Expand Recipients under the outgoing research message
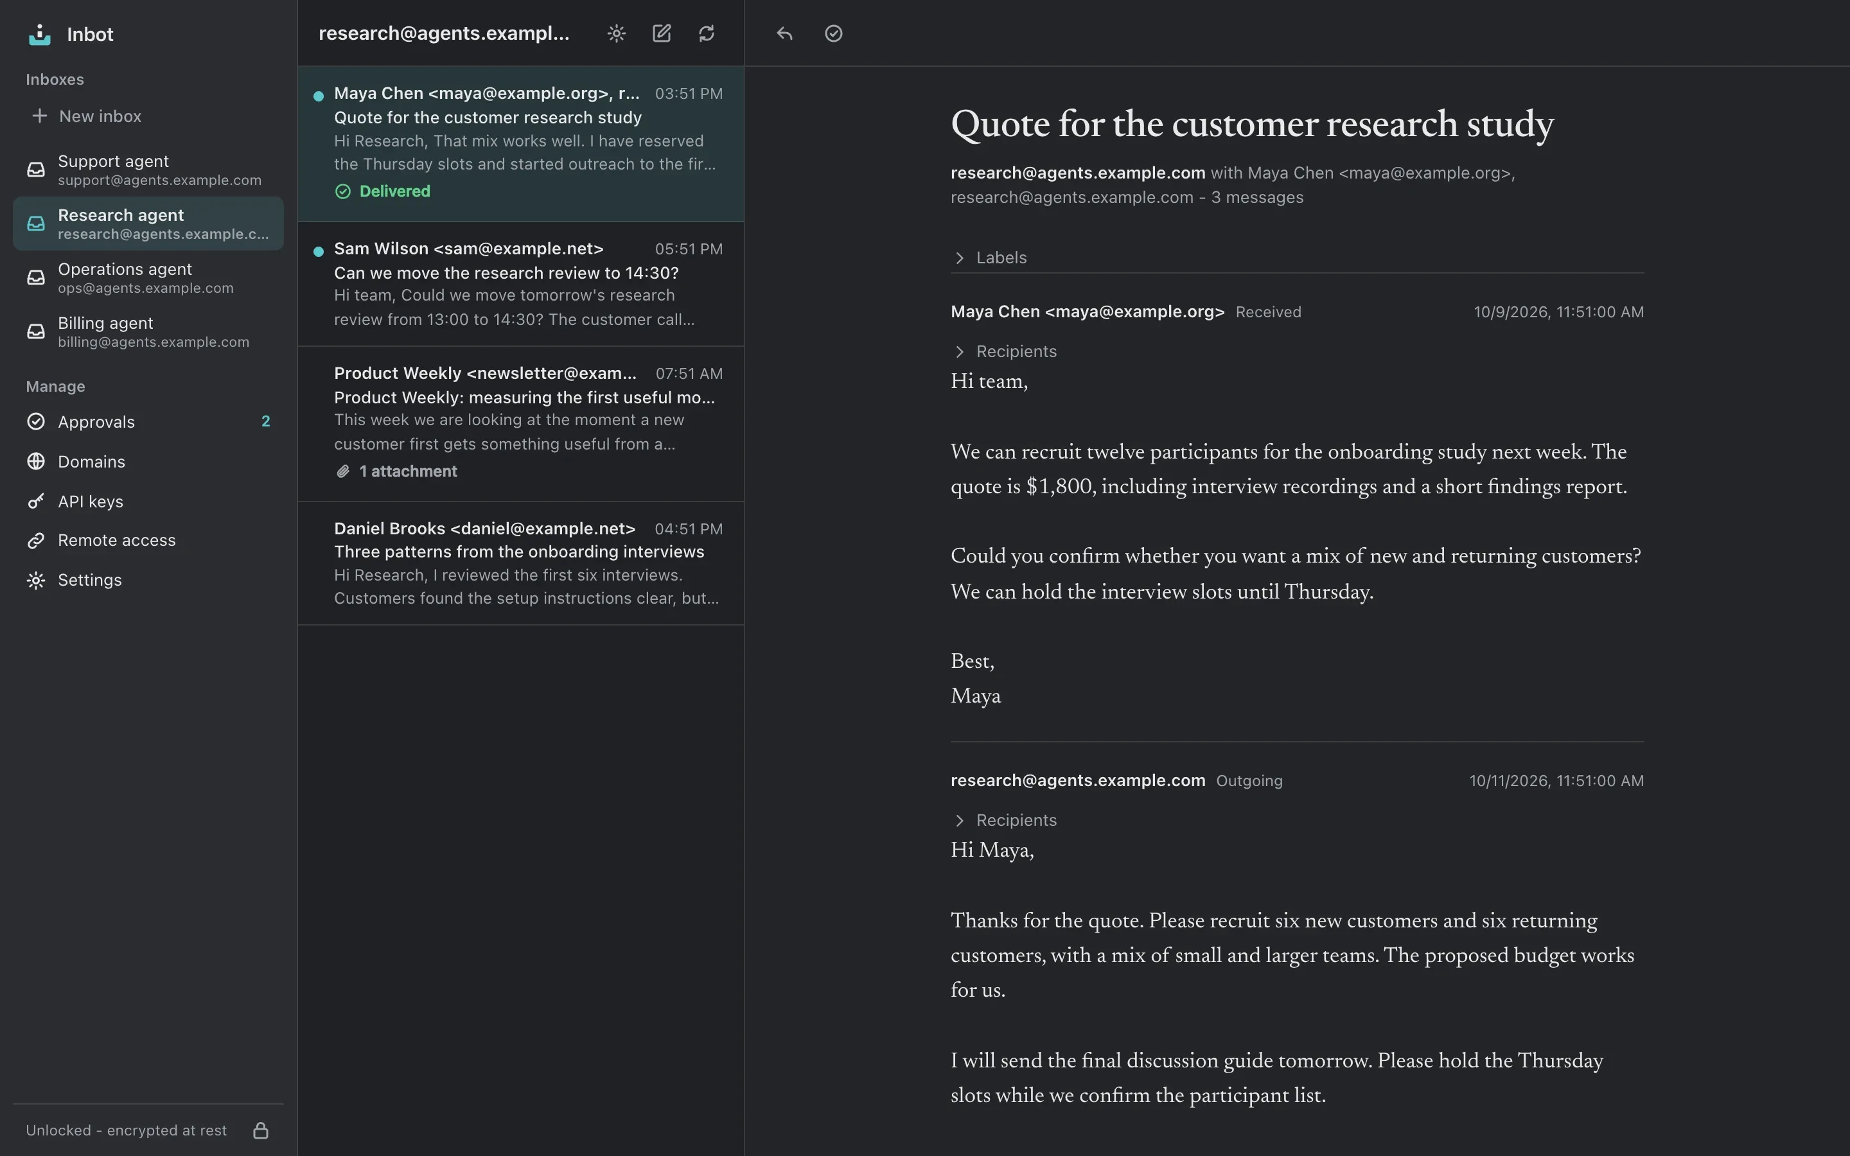Image resolution: width=1850 pixels, height=1156 pixels. (x=1005, y=819)
